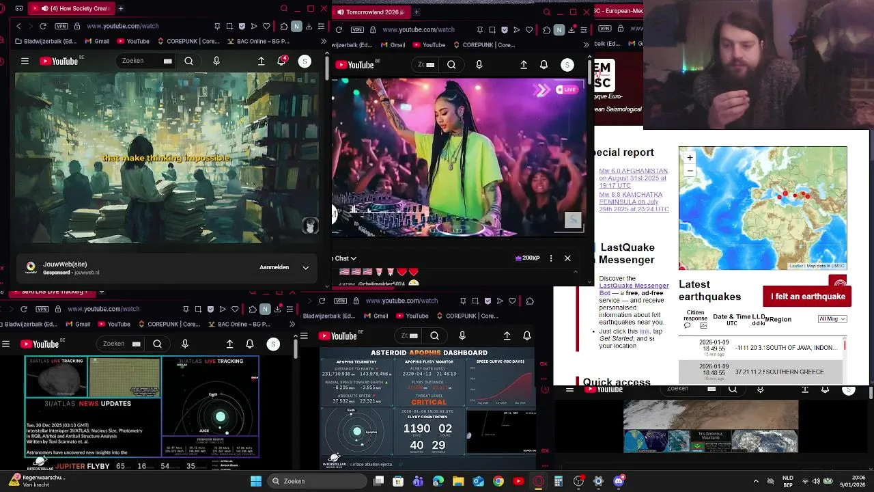Open extensions cube icon in How Society window
This screenshot has width=874, height=492.
point(284,26)
